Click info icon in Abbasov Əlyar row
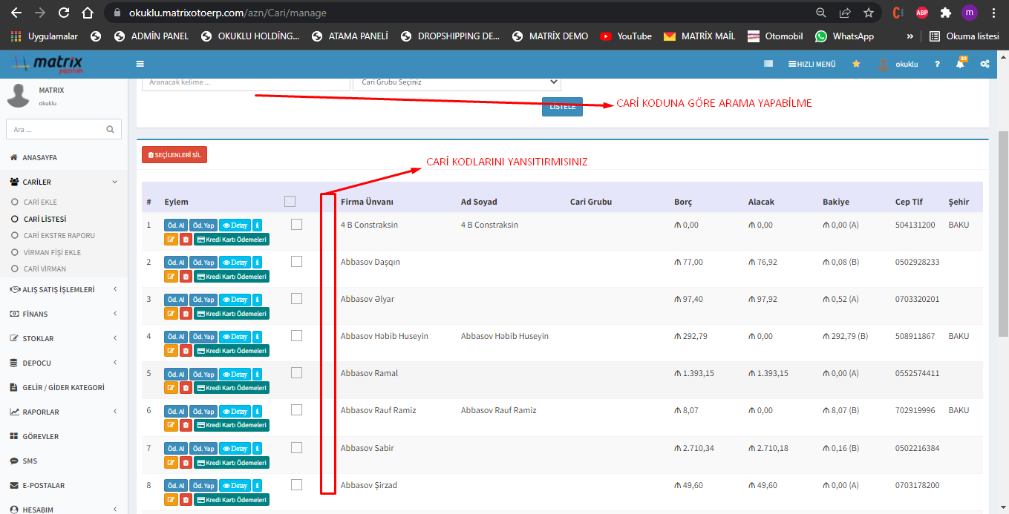This screenshot has height=514, width=1009. (x=257, y=300)
